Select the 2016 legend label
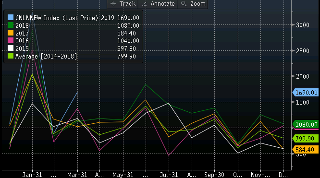The height and width of the screenshot is (178, 320). tap(22, 41)
